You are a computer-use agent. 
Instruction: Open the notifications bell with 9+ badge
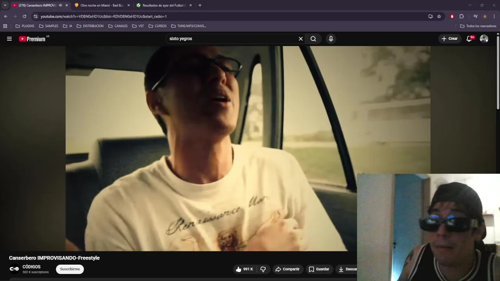(x=470, y=39)
